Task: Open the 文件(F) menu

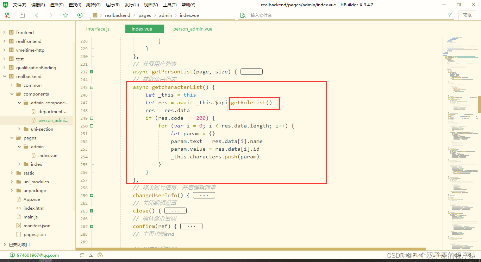Action: coord(19,5)
